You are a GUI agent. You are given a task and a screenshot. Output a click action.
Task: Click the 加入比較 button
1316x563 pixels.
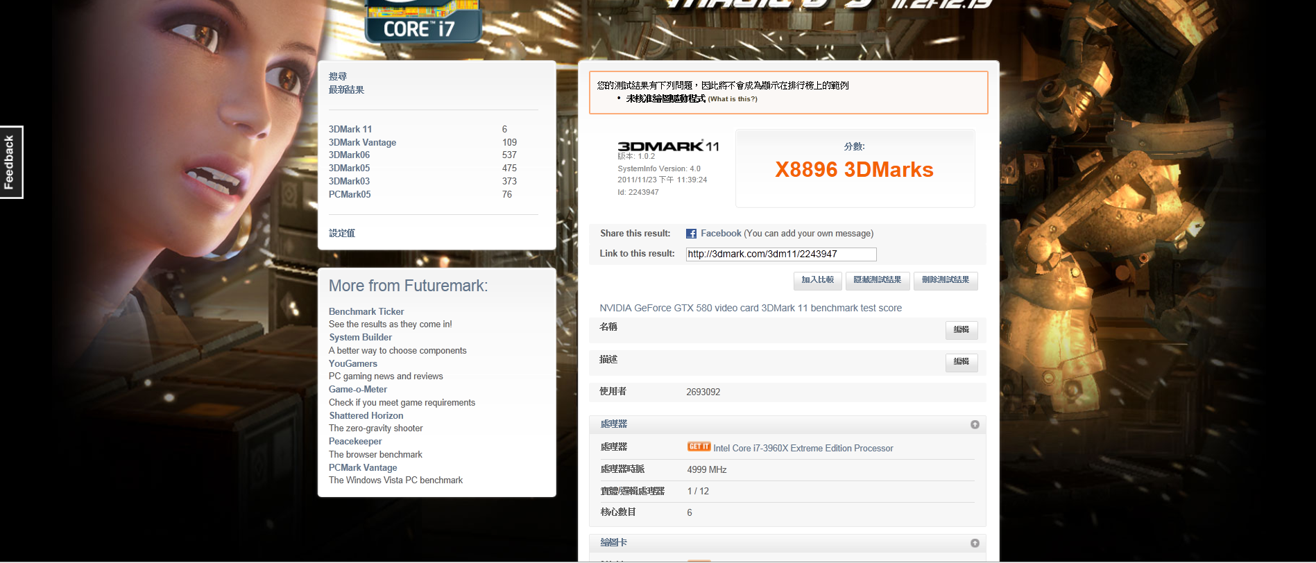tap(817, 280)
